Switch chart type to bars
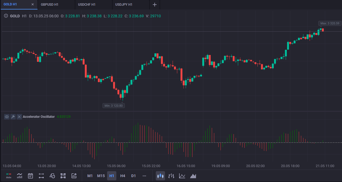 click(x=171, y=176)
